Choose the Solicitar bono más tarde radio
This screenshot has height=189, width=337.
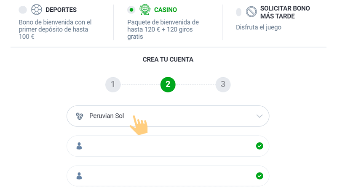tap(239, 12)
